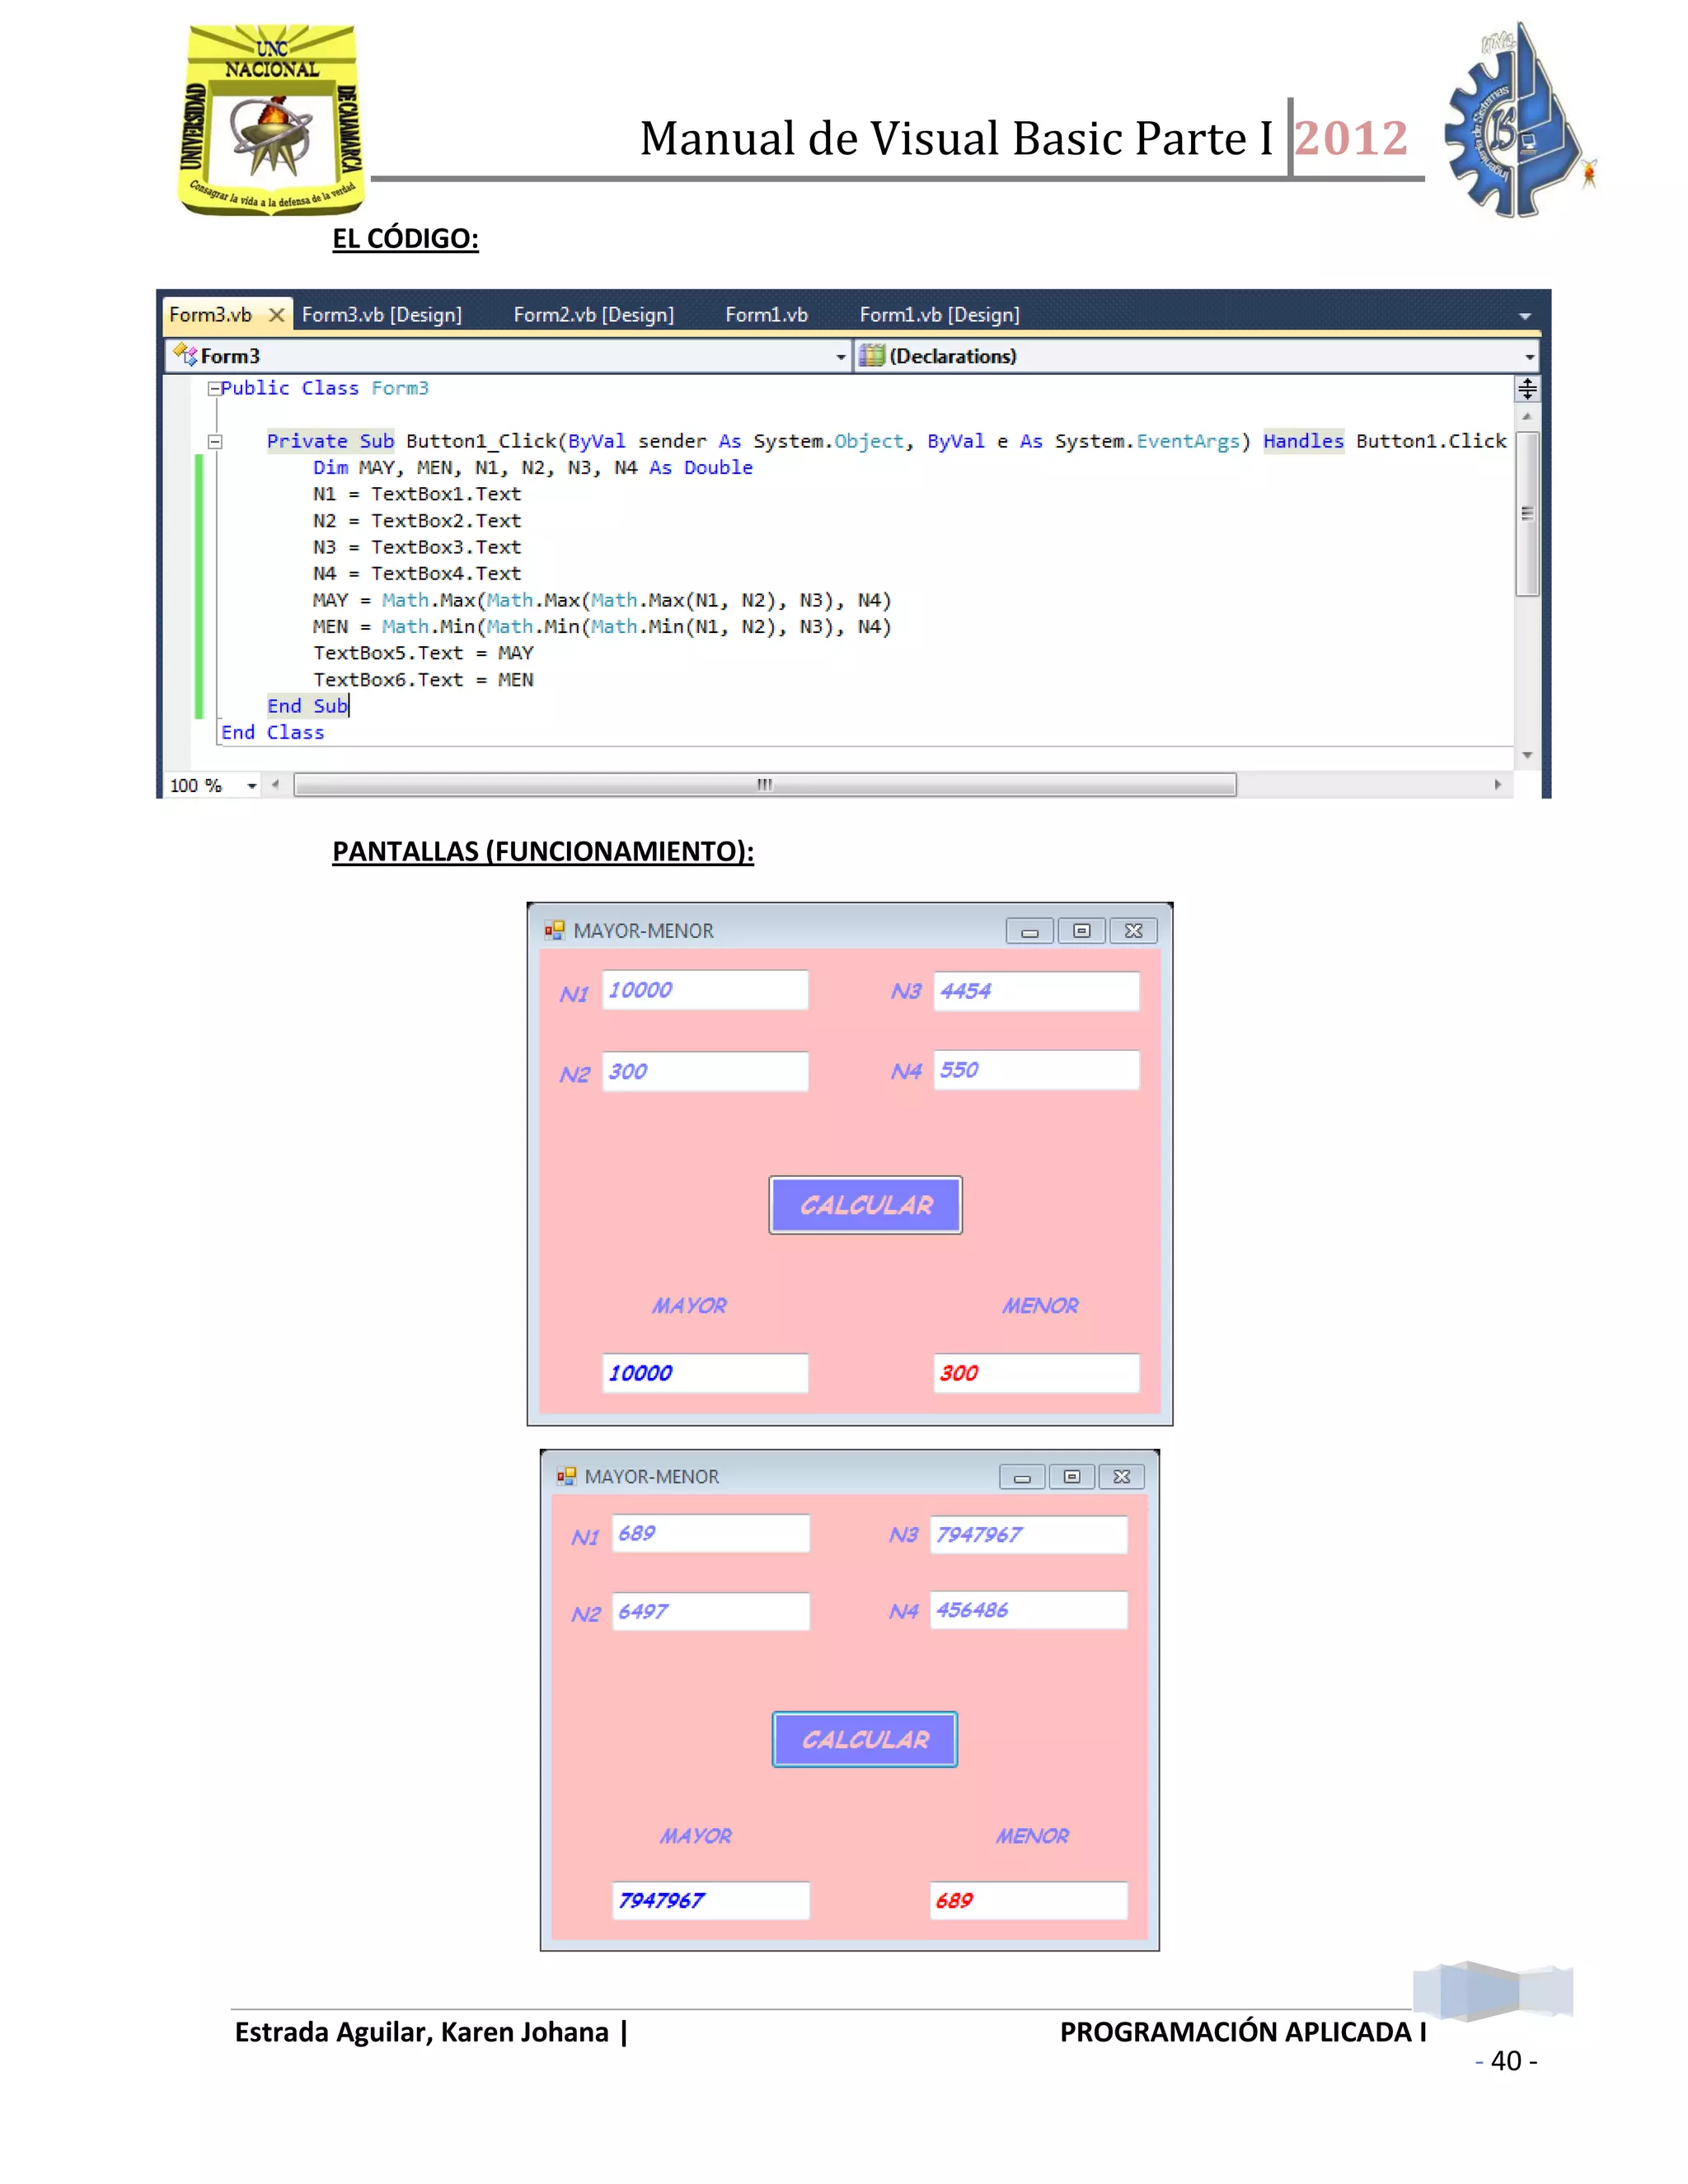This screenshot has width=1688, height=2184.
Task: Switch to the Form1.vb code tab
Action: (766, 315)
